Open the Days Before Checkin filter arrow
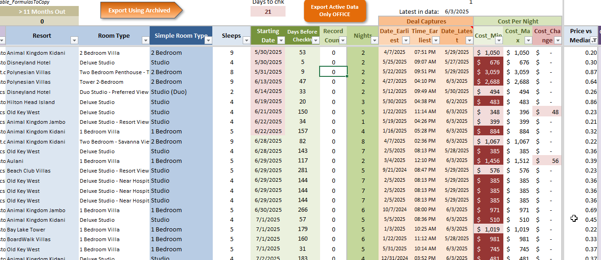Image resolution: width=601 pixels, height=260 pixels. (315, 40)
